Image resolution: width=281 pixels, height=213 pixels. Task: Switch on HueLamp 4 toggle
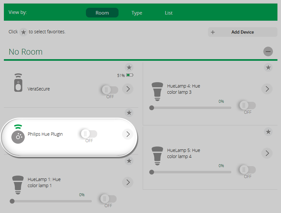click(x=248, y=105)
